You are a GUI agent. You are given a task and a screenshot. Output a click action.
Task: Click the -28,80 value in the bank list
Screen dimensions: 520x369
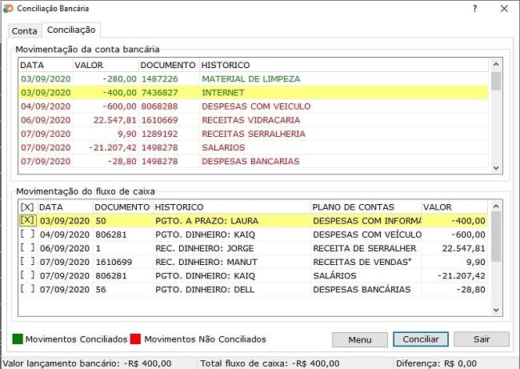[122, 161]
